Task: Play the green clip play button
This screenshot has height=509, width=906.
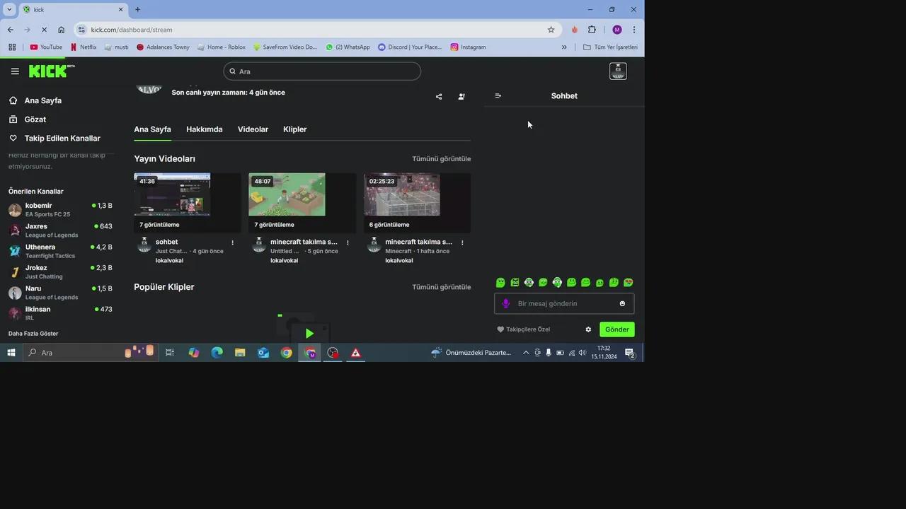Action: pyautogui.click(x=309, y=334)
